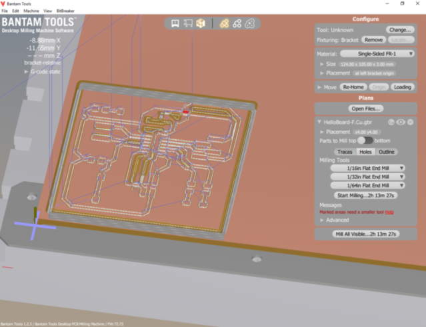Image resolution: width=426 pixels, height=327 pixels.
Task: Click the Tool: Unknown label
Action: pos(335,30)
